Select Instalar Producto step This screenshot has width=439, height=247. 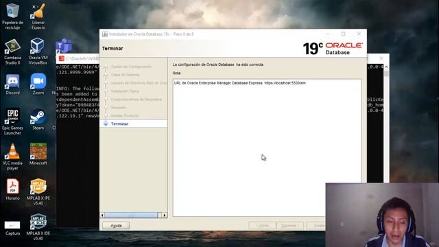click(x=125, y=116)
